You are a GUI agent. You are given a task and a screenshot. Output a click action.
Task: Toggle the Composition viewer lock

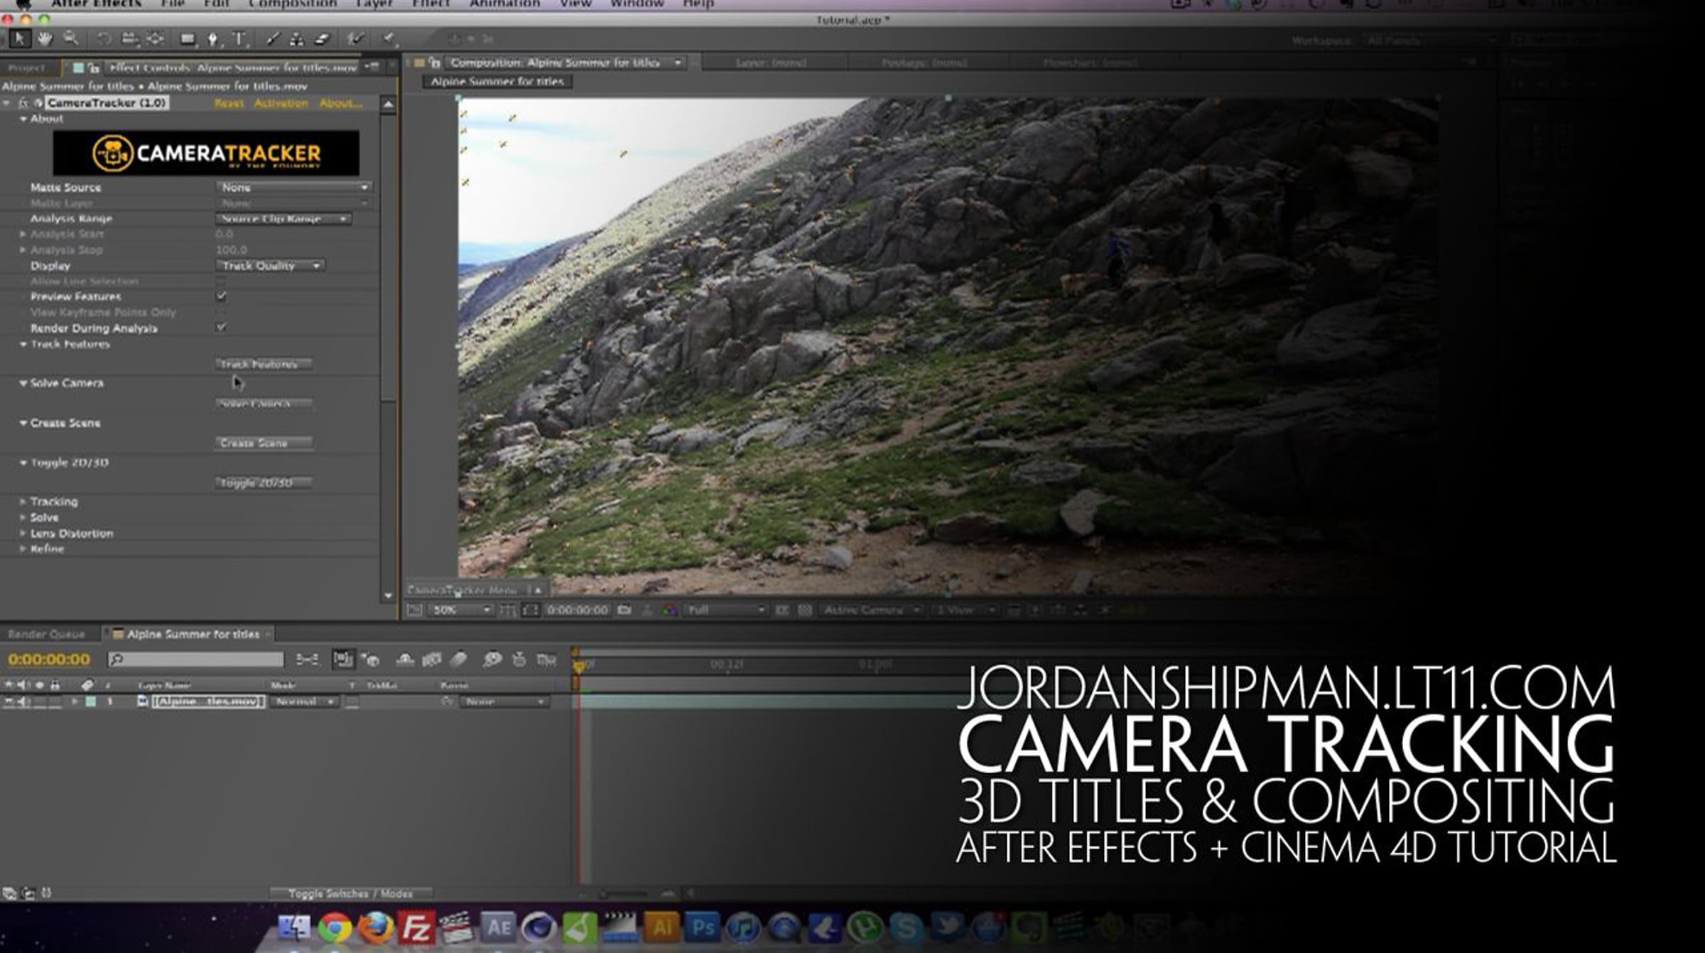pos(435,63)
